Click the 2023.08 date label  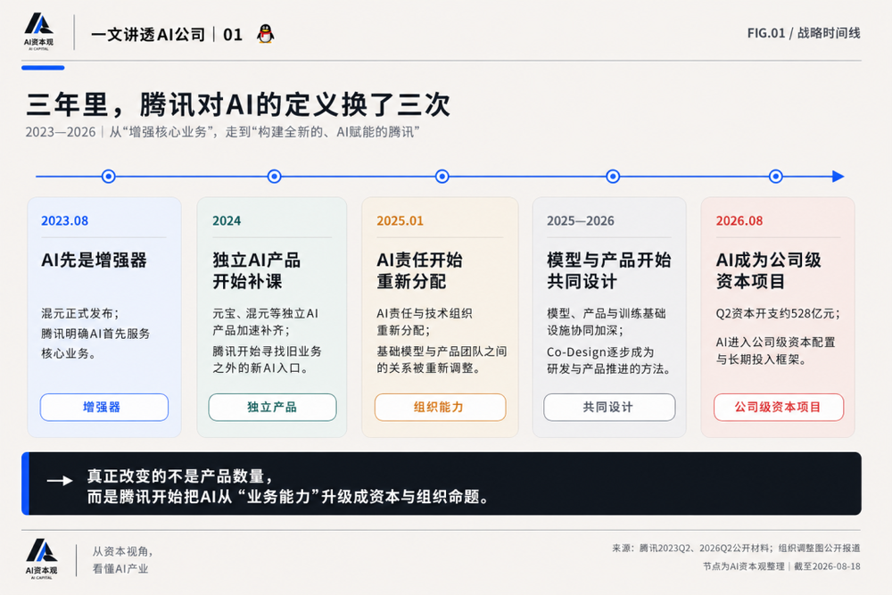point(65,220)
